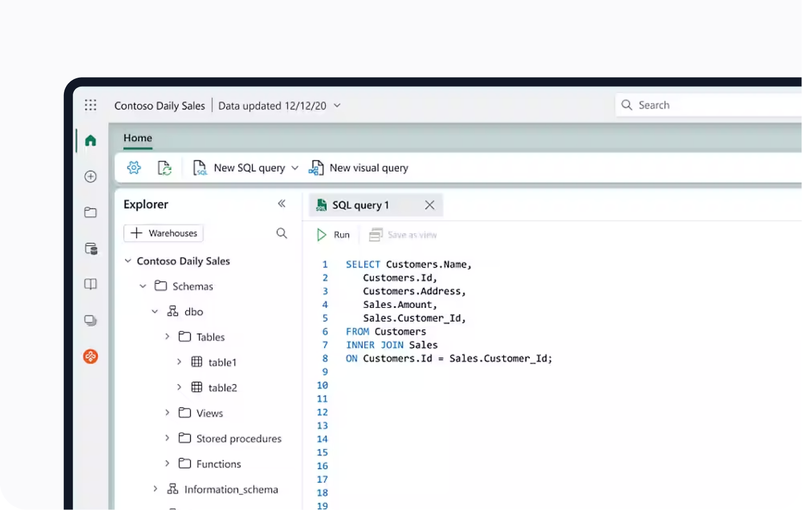The width and height of the screenshot is (802, 510).
Task: Click 'Customers.Address,' in the editor
Action: [414, 291]
